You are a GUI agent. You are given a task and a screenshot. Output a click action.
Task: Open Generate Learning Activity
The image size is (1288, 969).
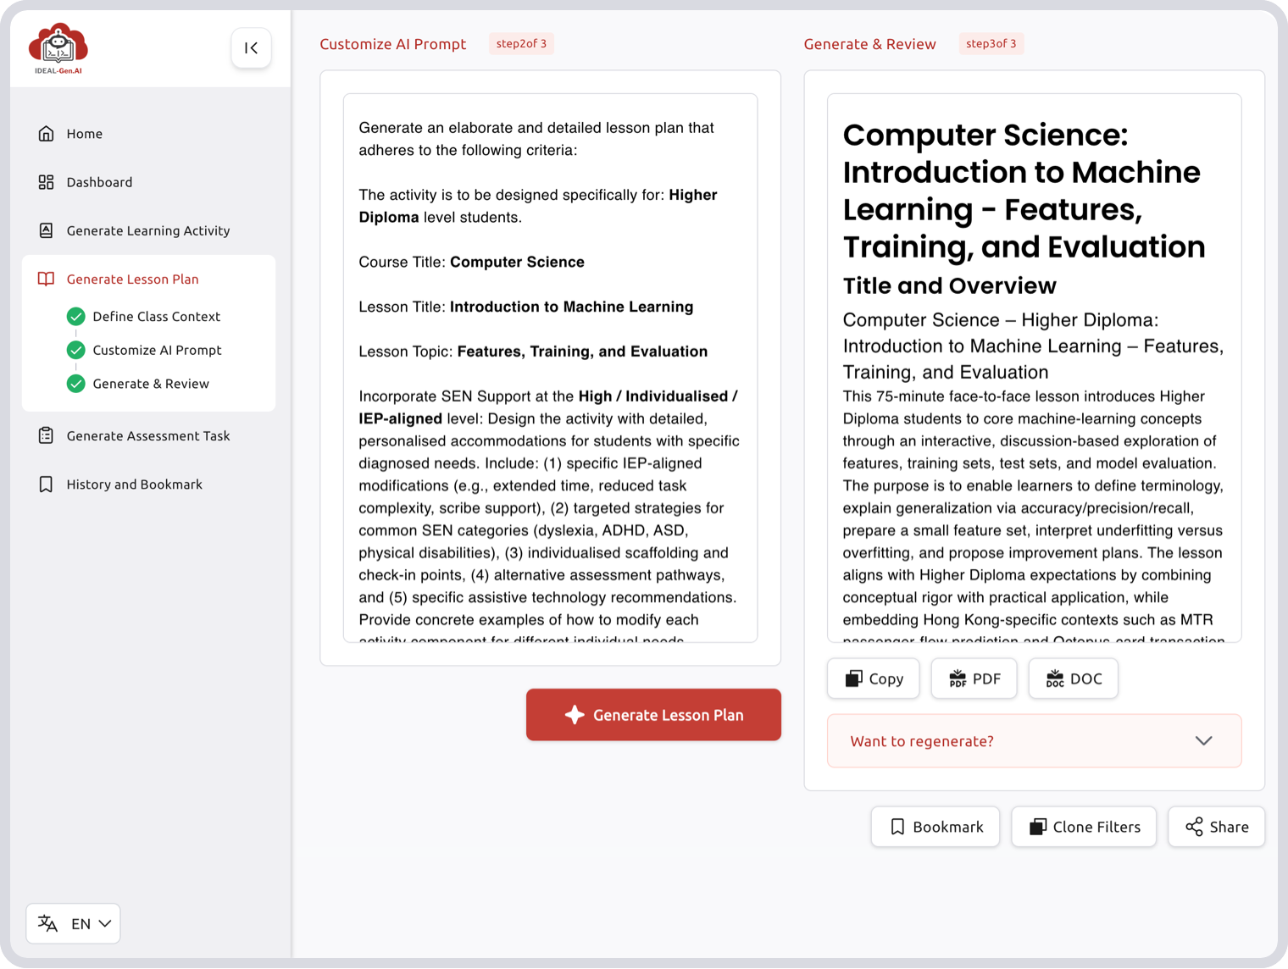coord(148,230)
